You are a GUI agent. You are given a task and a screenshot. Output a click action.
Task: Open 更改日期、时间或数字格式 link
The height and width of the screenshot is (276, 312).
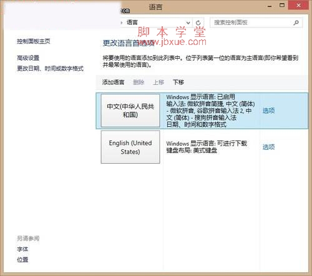tap(50, 68)
